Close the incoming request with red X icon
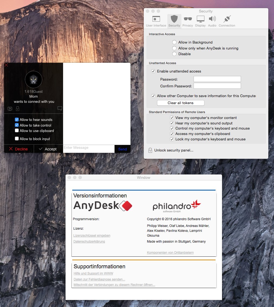The width and height of the screenshot is (274, 307). (x=6, y=65)
